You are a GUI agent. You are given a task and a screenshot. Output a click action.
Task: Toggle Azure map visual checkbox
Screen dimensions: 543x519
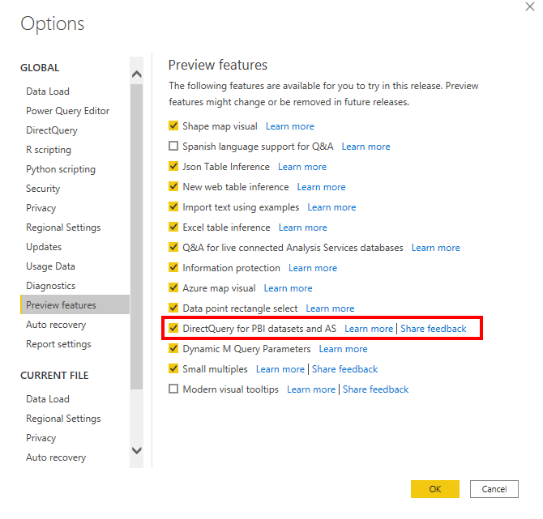[173, 287]
